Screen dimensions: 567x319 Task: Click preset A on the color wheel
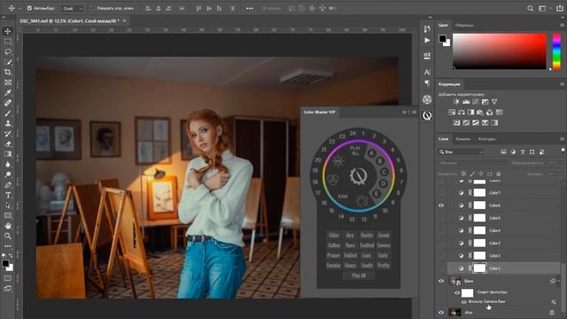click(x=371, y=153)
